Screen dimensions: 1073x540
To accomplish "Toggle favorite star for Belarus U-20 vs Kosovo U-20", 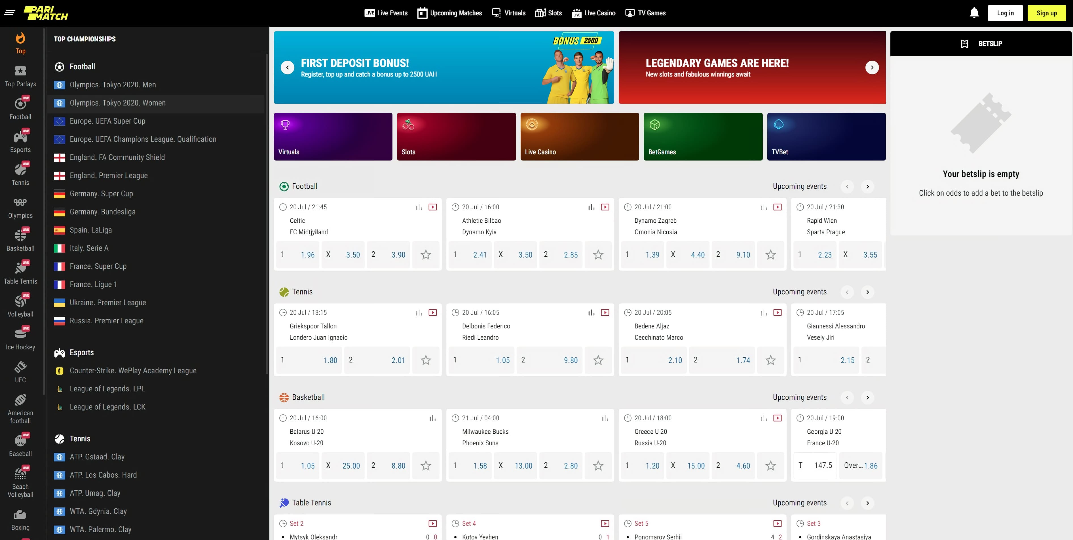I will tap(425, 465).
